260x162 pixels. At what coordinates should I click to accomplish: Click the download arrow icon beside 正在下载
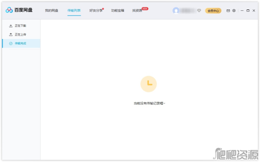pos(11,26)
